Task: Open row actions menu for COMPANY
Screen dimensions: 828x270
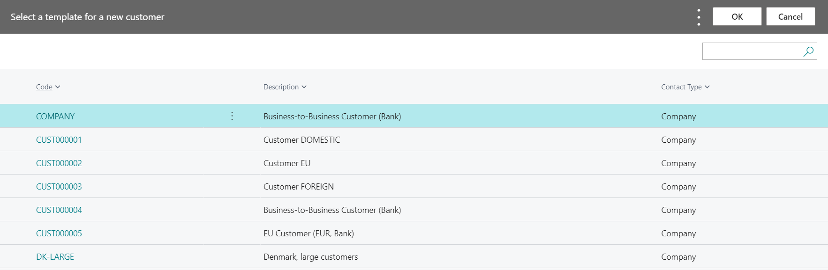Action: tap(232, 116)
